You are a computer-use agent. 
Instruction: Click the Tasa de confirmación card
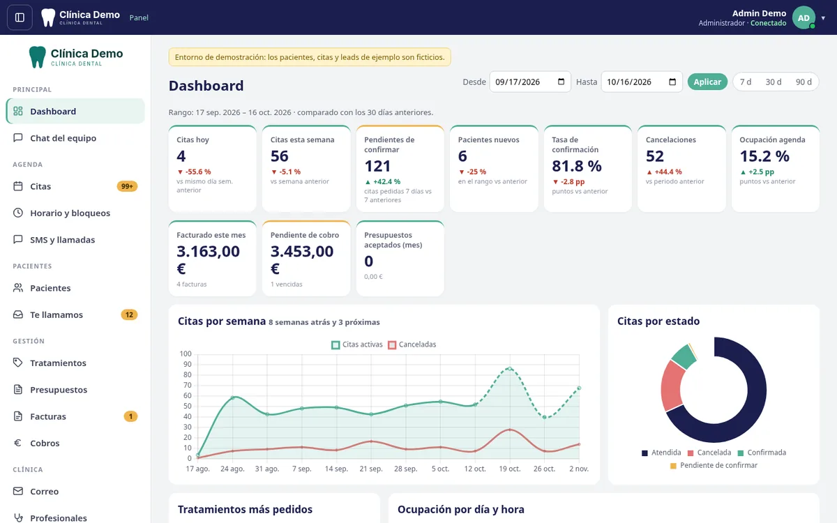tap(588, 168)
